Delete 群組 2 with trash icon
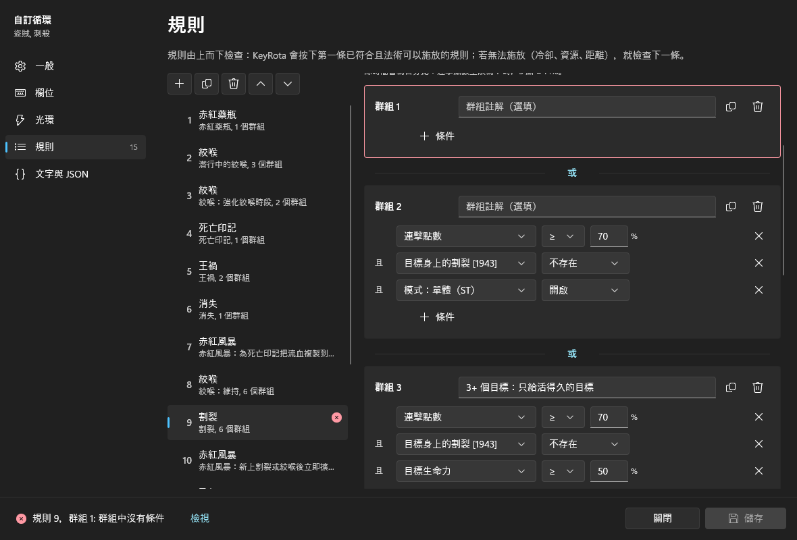797x540 pixels. [x=757, y=207]
